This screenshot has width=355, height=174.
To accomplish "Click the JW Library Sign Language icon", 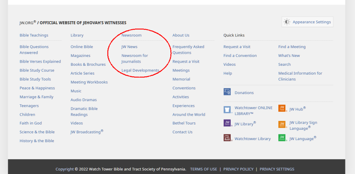I will point(282,124).
